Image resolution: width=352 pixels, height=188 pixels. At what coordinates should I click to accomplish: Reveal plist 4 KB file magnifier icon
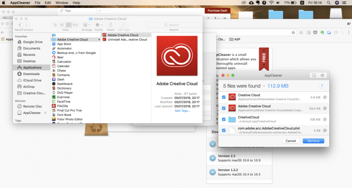pyautogui.click(x=325, y=130)
